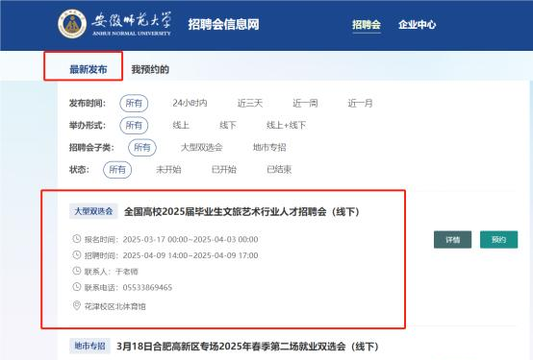Click the 地市专招 tag on second listing
This screenshot has width=533, height=360.
tap(89, 347)
